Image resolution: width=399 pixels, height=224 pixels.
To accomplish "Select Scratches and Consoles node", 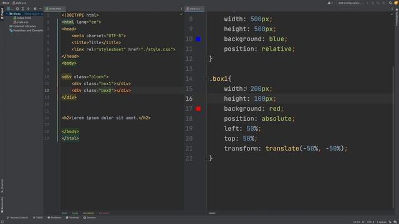I will coord(26,30).
